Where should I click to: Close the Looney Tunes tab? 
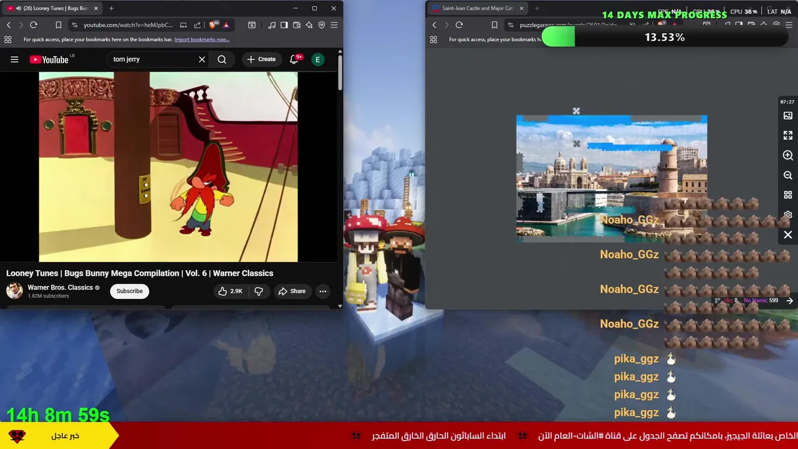pyautogui.click(x=96, y=9)
